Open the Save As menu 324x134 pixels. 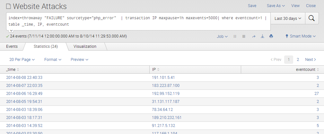coord(276,6)
